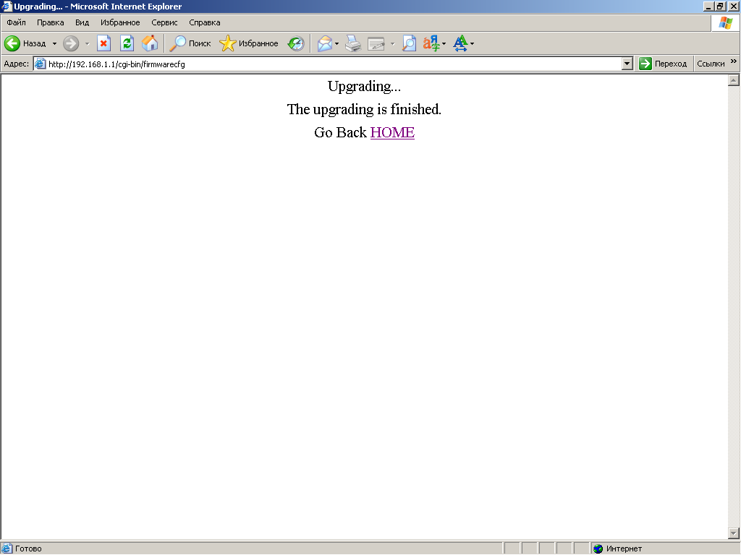Click the Адрес: label
Viewport: 741px width, 555px height.
[16, 64]
